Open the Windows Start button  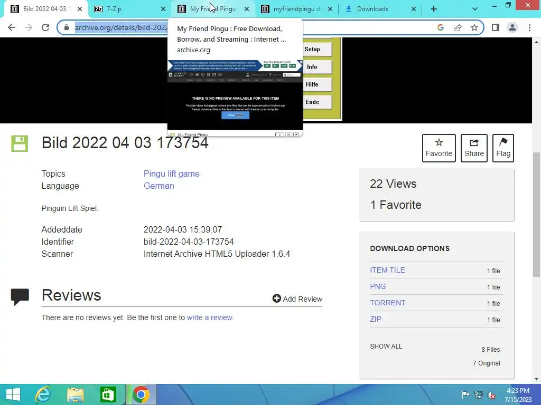click(13, 394)
